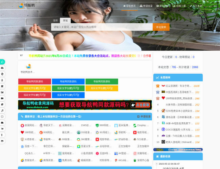220x169 pixels.
Task: Click the shopping cart icon in left sidebar
Action: [x=2, y=129]
